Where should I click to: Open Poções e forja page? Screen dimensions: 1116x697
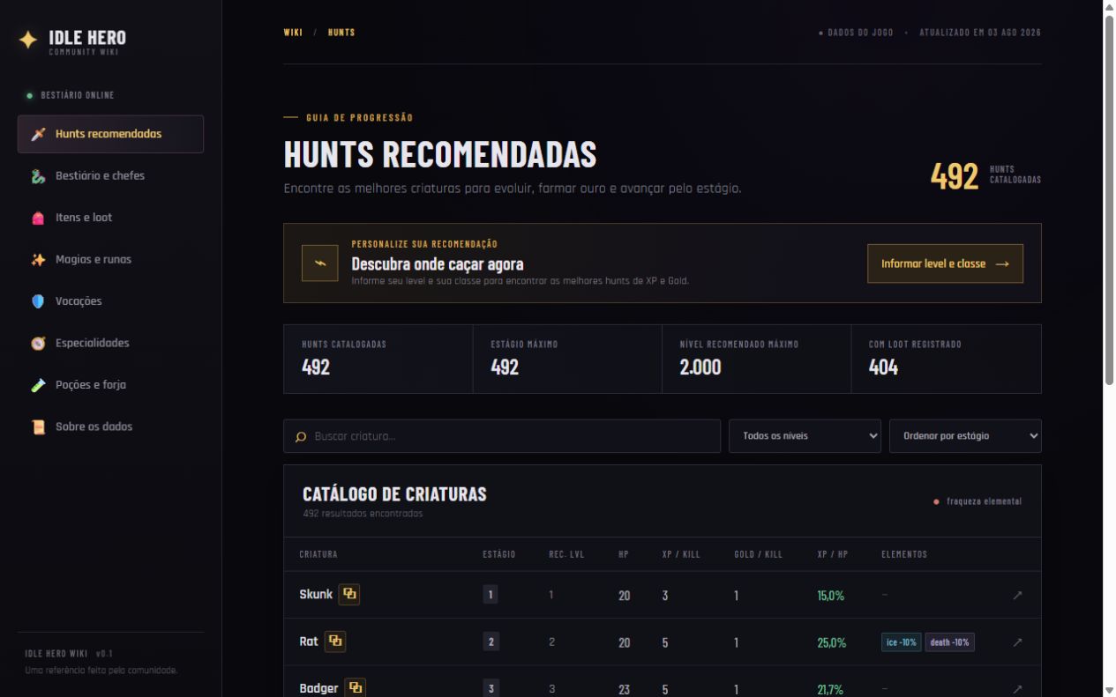point(110,385)
